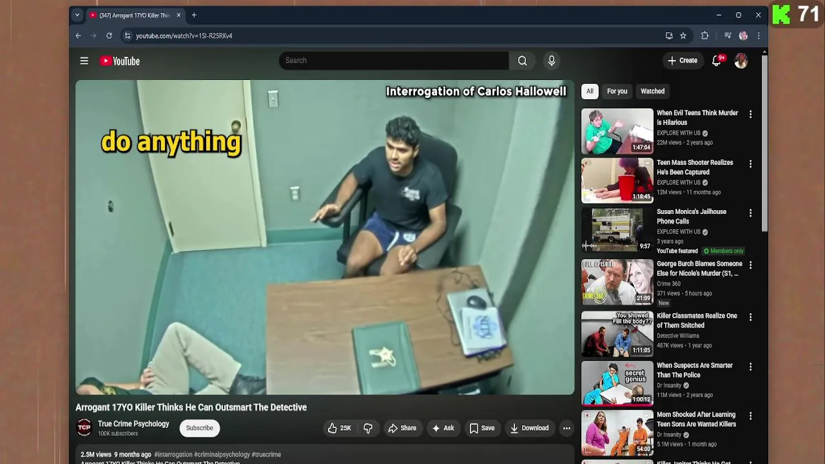The height and width of the screenshot is (464, 825).
Task: Open more actions menu beside Download
Action: pyautogui.click(x=567, y=428)
